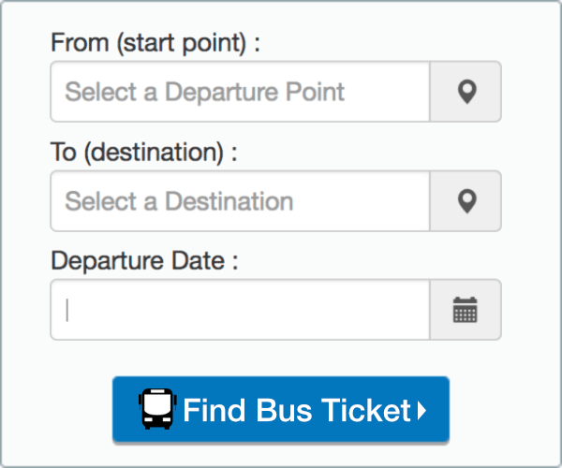
Task: Select the 'Select a Destination' placeholder text
Action: coord(179,200)
